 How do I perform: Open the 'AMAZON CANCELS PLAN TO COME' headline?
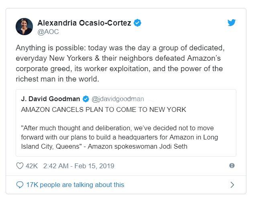pyautogui.click(x=104, y=109)
